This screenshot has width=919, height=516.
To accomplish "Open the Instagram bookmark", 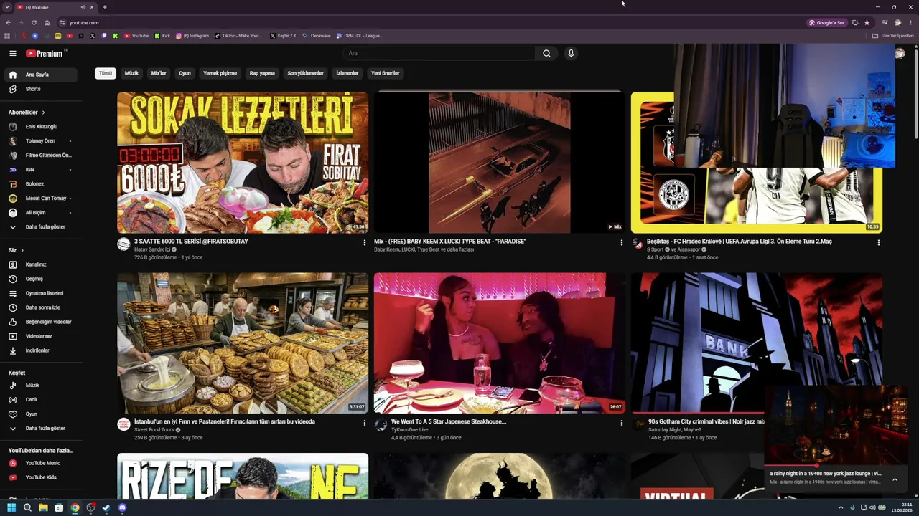I will tap(192, 36).
